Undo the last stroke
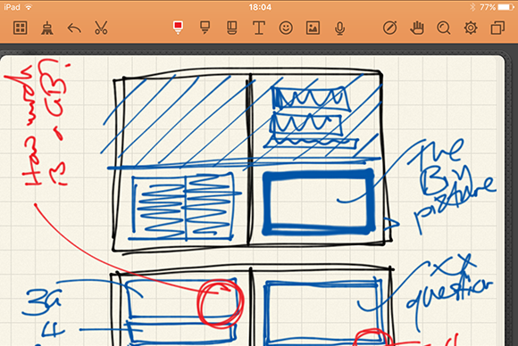Image resolution: width=518 pixels, height=346 pixels. (74, 29)
